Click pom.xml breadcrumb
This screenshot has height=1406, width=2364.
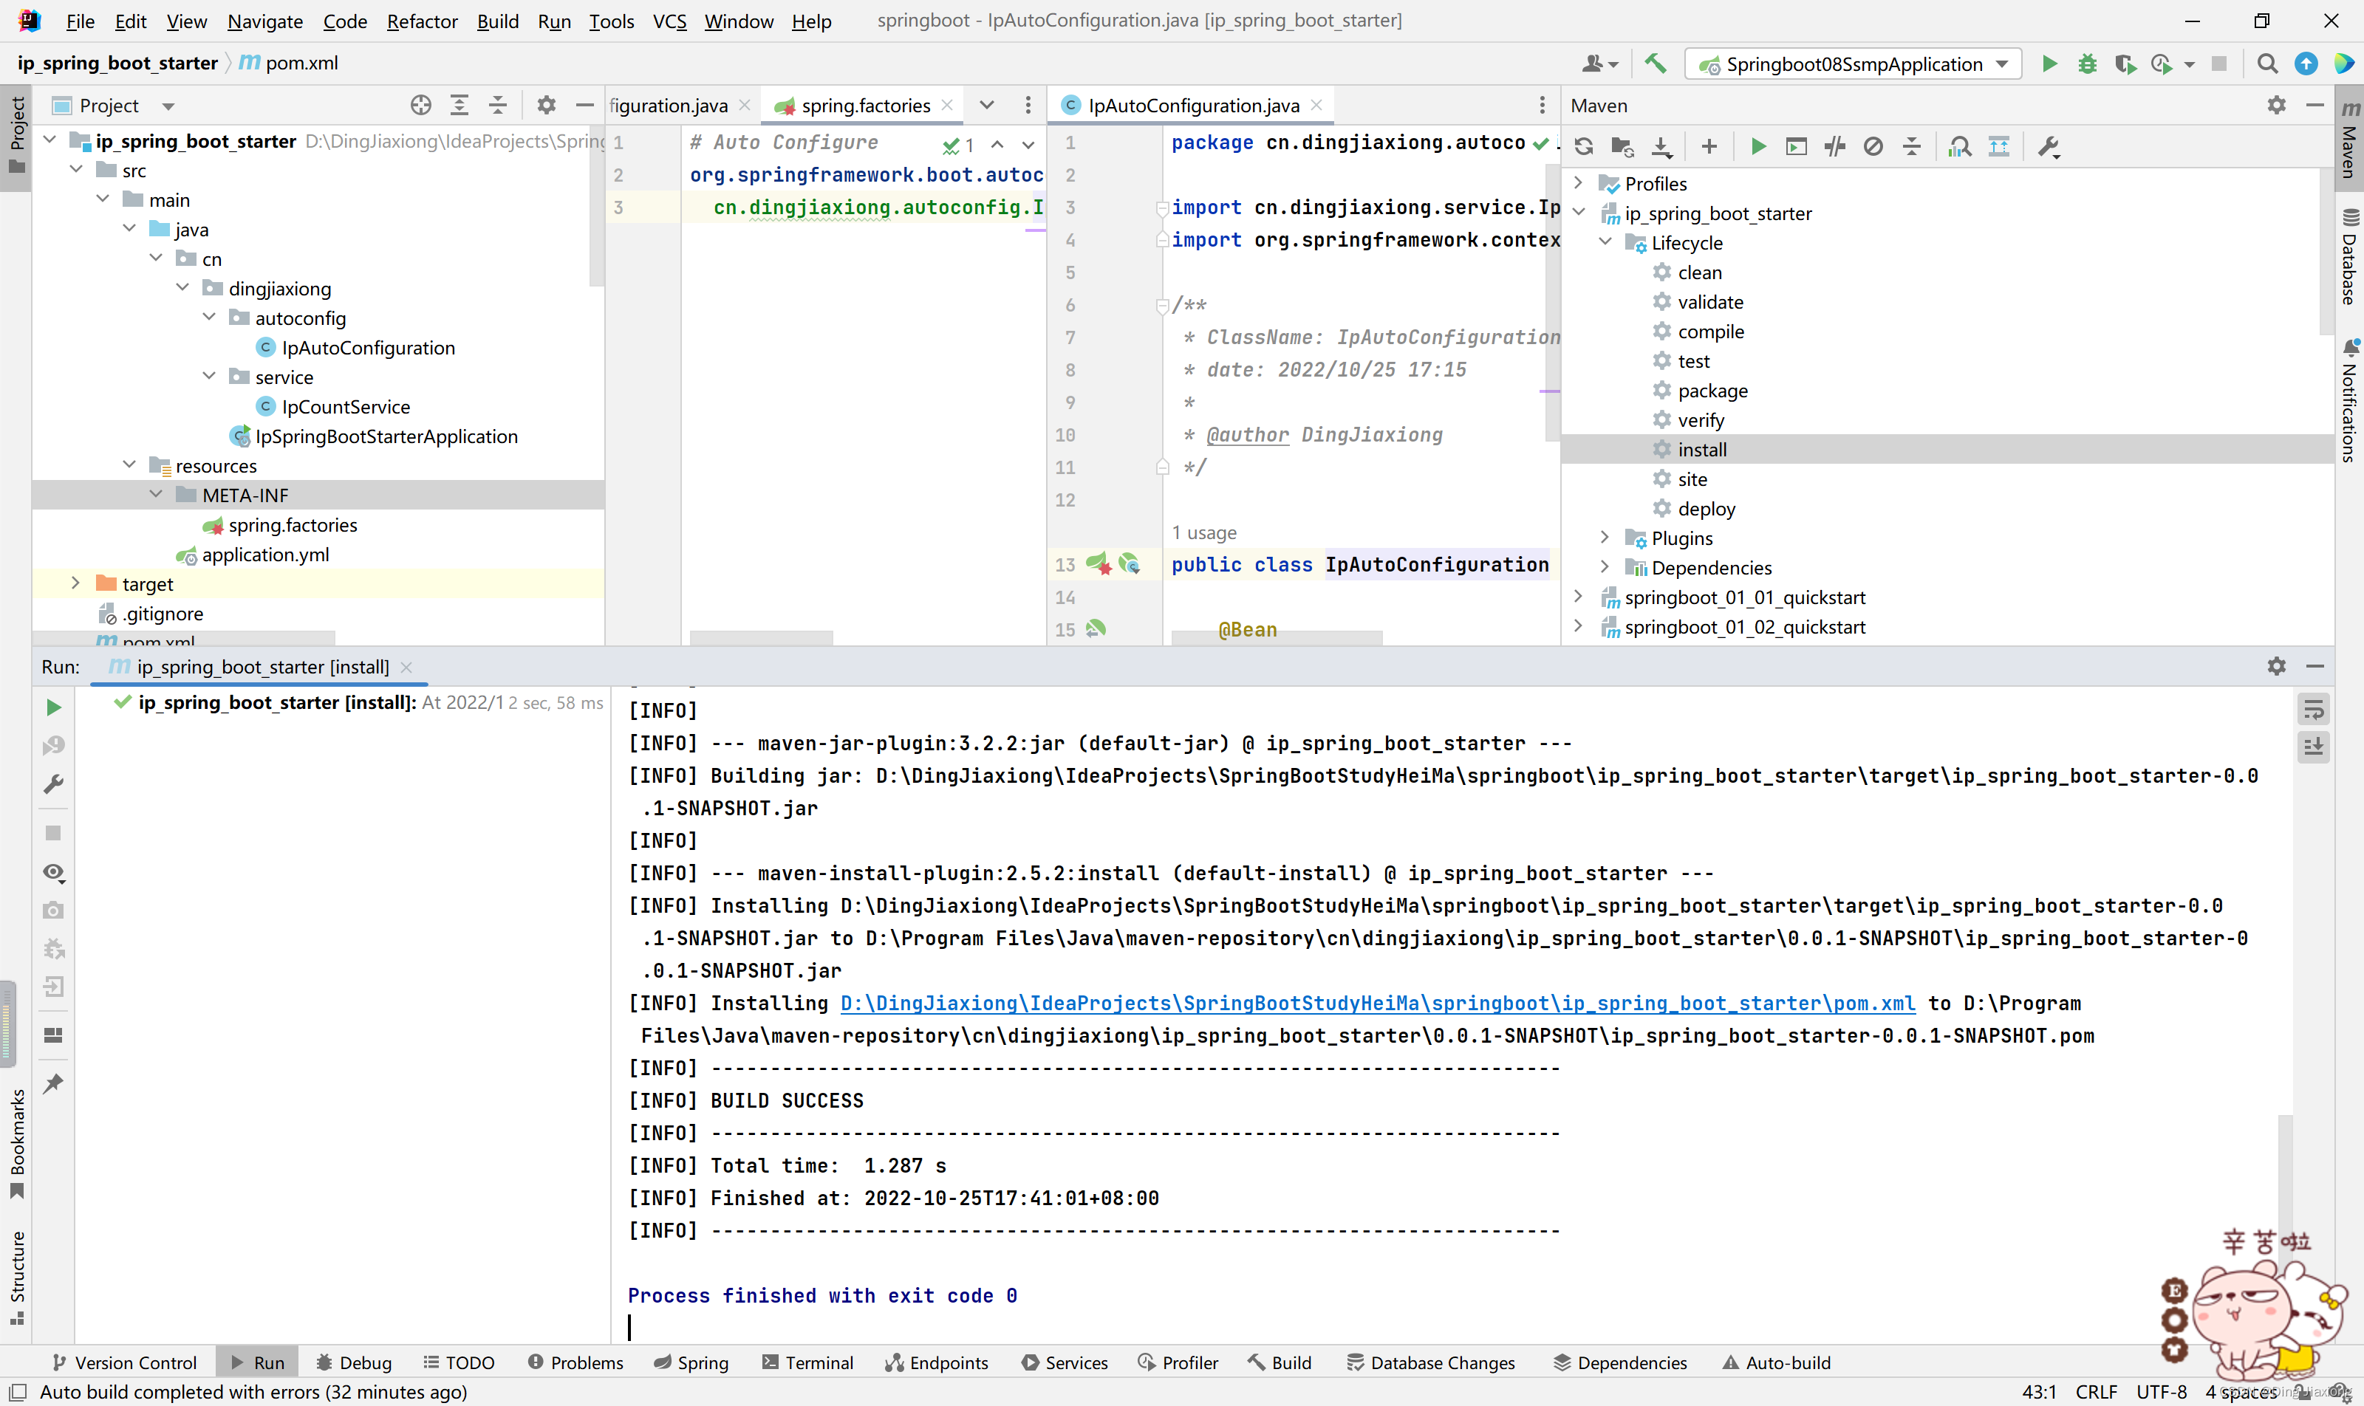point(288,64)
